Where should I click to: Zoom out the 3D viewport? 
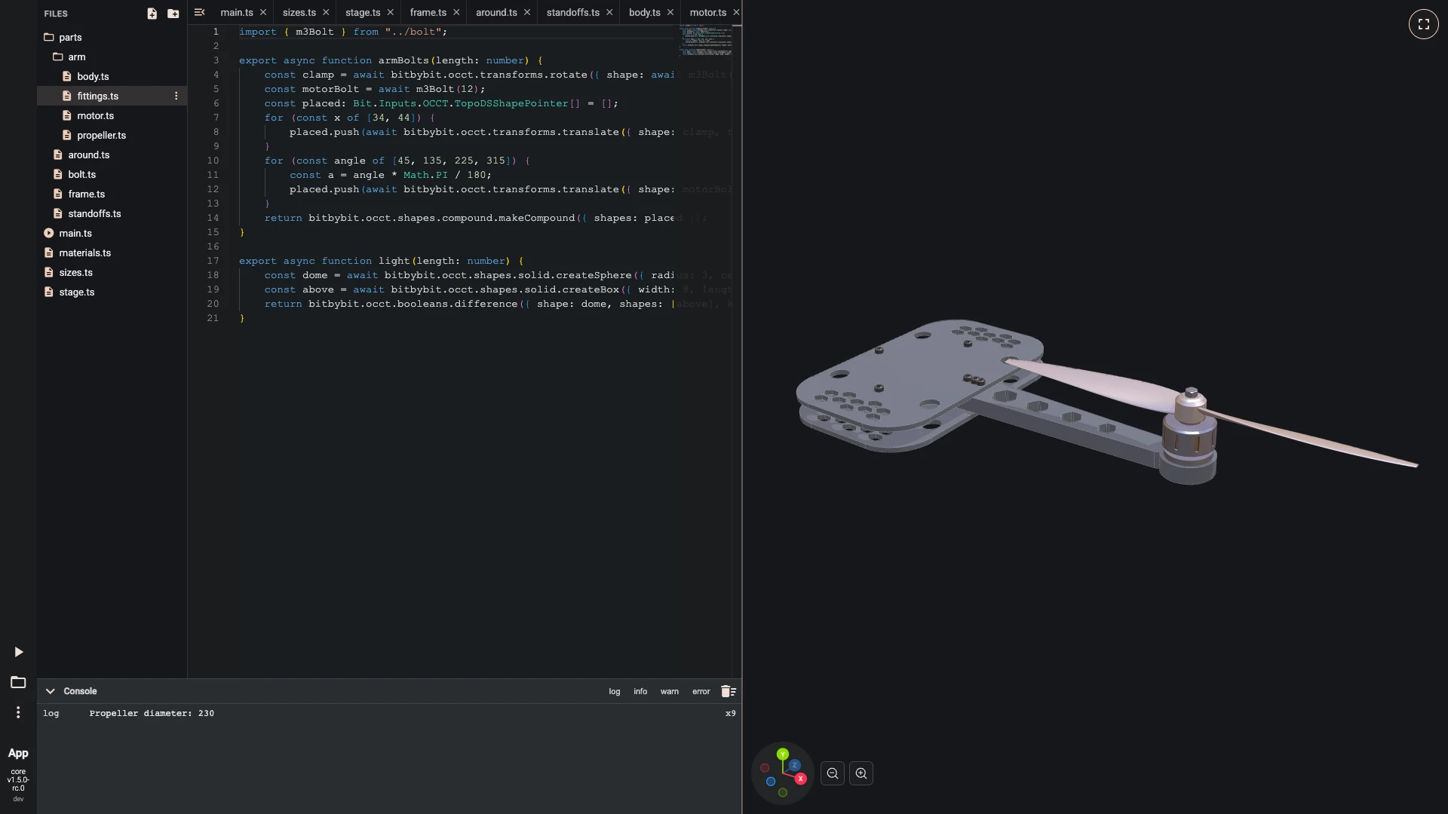coord(833,773)
